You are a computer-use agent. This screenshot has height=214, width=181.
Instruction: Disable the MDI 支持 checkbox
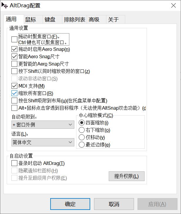point(14,86)
